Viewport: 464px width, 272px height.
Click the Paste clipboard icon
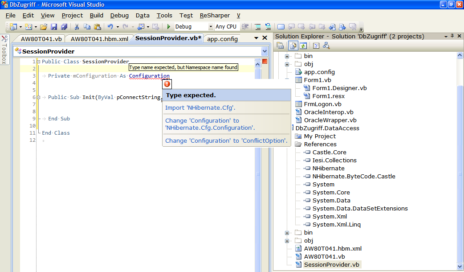98,27
